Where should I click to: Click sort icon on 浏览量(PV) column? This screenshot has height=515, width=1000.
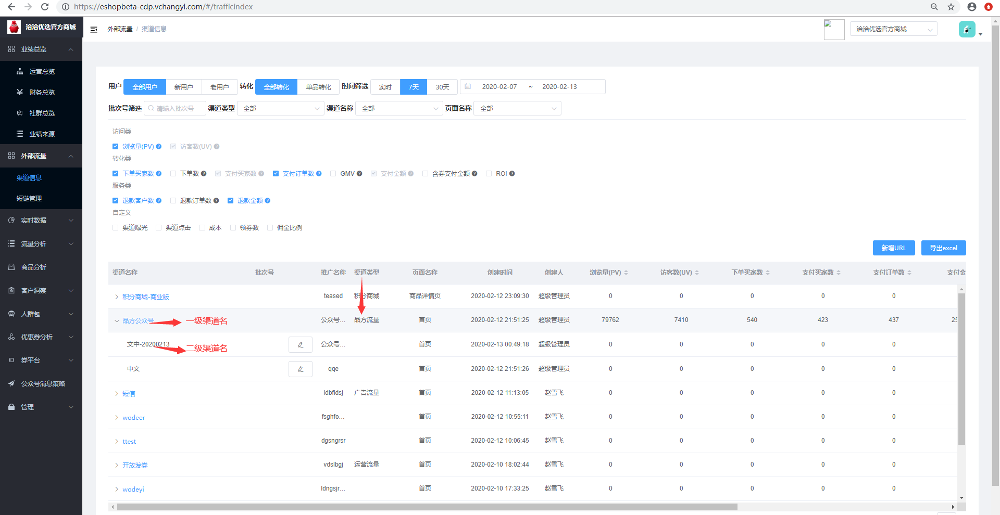pos(626,273)
